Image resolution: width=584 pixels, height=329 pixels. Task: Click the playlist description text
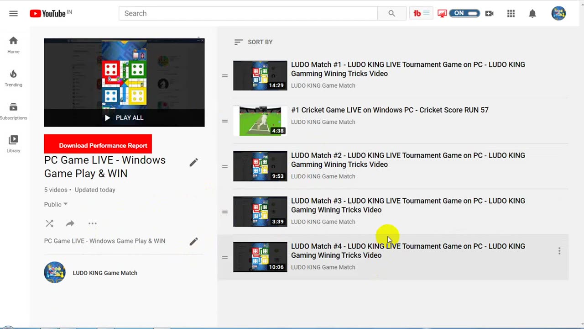(x=104, y=241)
